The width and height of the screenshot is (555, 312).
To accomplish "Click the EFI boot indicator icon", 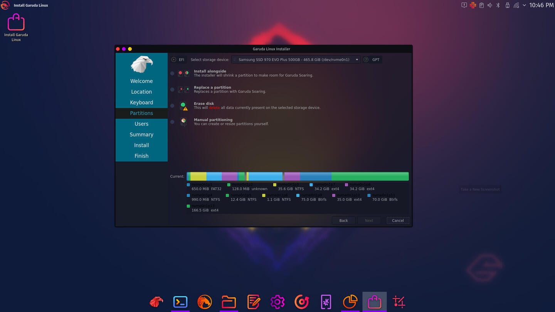I will click(x=174, y=60).
